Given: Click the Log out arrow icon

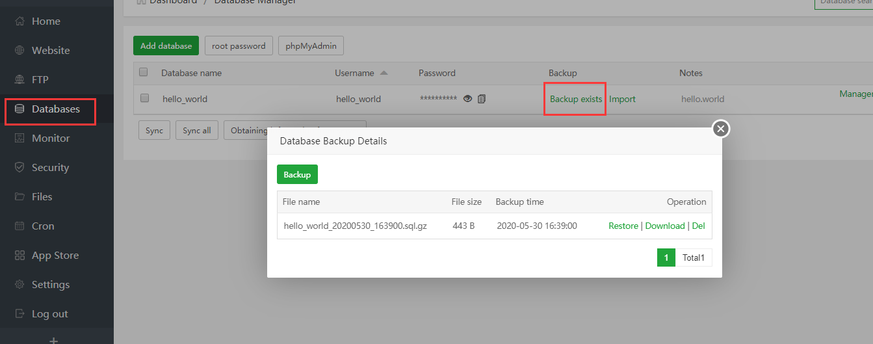Looking at the screenshot, I should tap(20, 313).
